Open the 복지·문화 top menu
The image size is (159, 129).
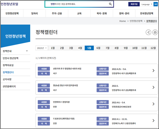pyautogui.click(x=102, y=13)
